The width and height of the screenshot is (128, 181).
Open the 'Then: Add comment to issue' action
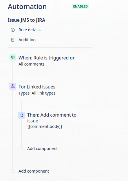tap(52, 118)
